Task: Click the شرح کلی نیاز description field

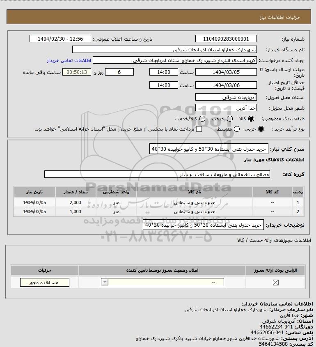Action: coord(209,149)
